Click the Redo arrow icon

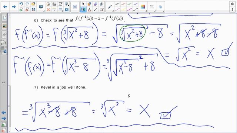(x=27, y=4)
